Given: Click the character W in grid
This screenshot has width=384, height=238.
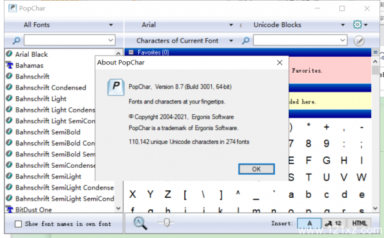Looking at the screenshot, I should [362, 177].
